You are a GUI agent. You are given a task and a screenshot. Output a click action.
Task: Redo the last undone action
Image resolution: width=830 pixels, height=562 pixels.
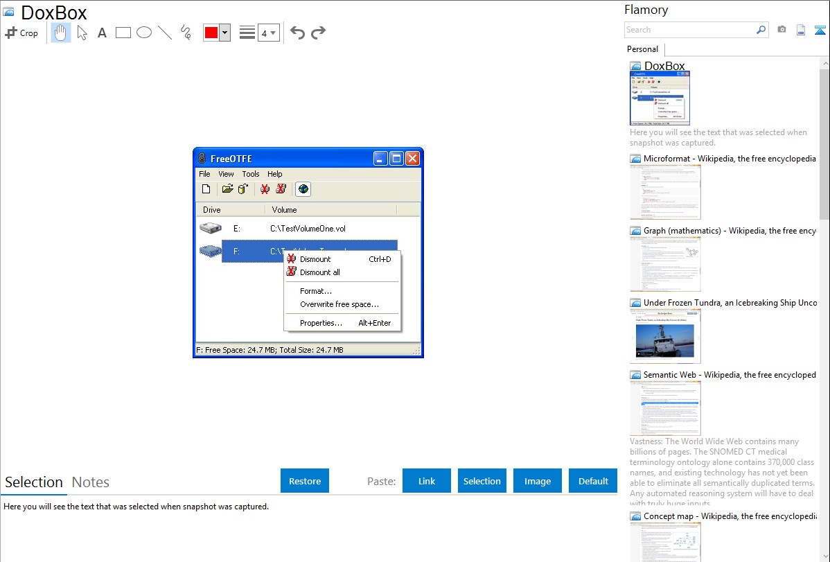[318, 33]
